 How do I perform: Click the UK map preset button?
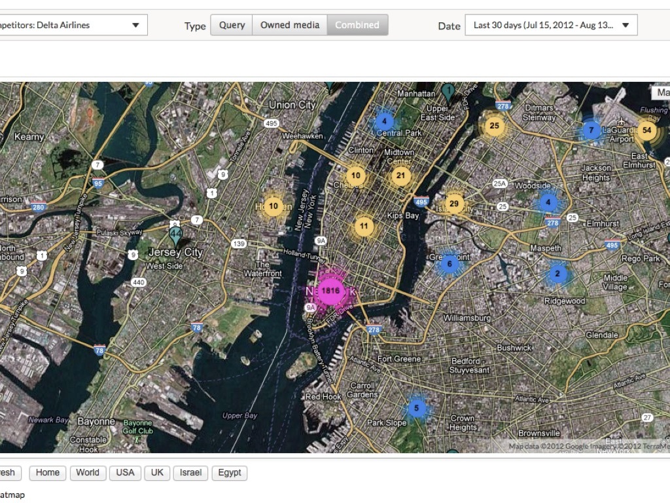[x=157, y=472]
